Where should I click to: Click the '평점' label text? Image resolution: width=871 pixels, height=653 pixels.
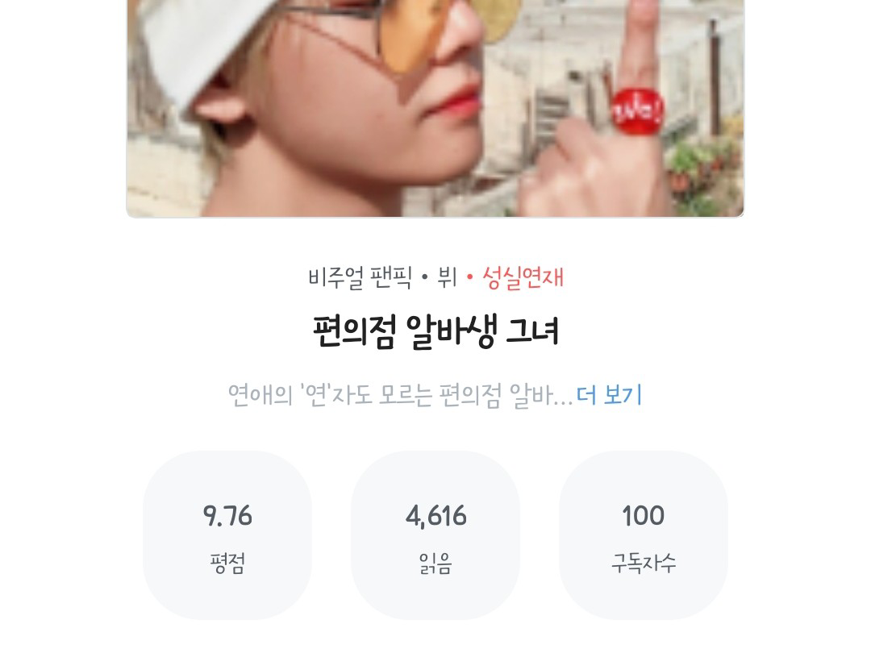click(227, 563)
